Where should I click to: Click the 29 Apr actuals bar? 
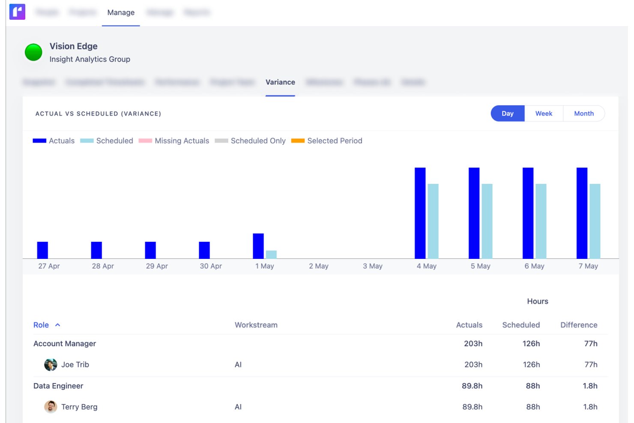tap(150, 250)
